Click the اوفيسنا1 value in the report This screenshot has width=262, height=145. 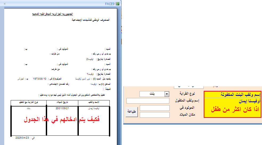tap(90, 74)
